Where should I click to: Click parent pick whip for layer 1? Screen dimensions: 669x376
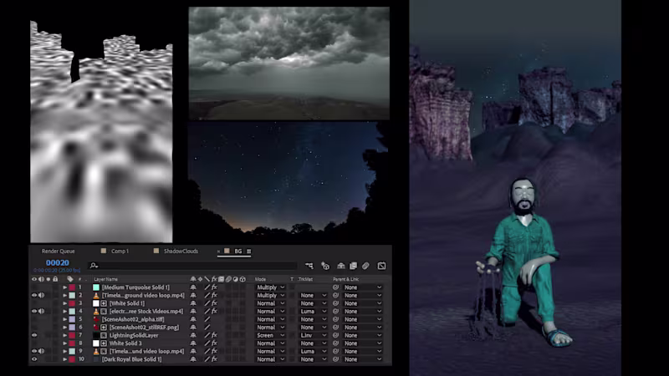click(x=336, y=287)
